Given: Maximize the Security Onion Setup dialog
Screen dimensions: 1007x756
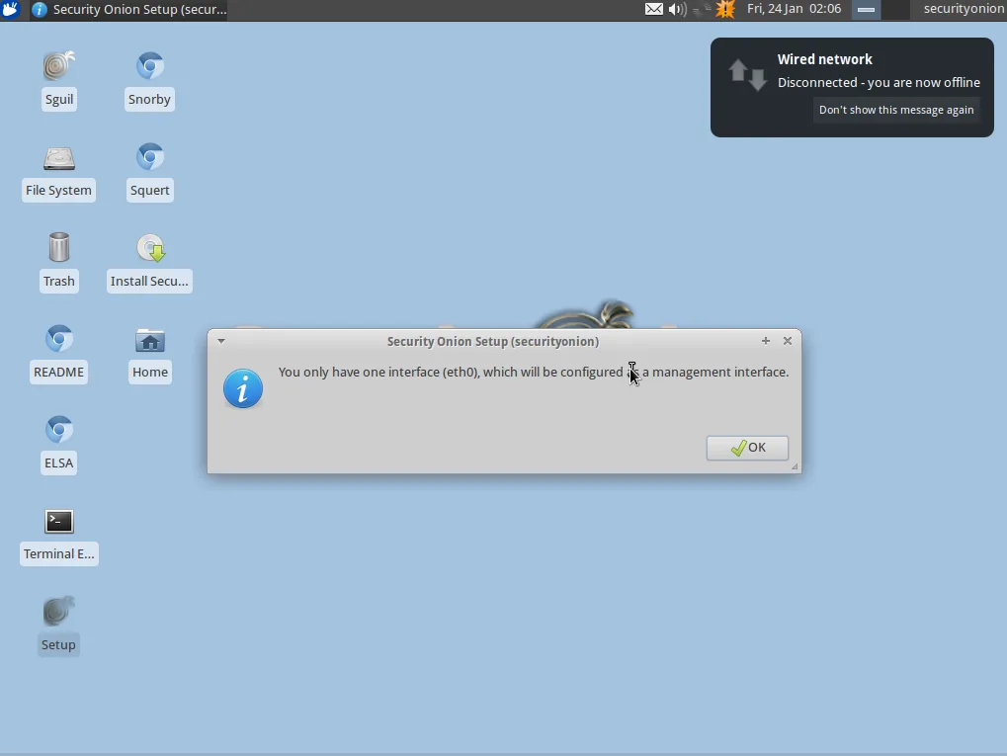Looking at the screenshot, I should click(766, 341).
